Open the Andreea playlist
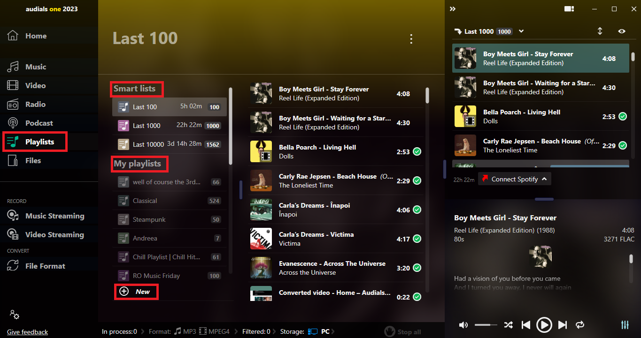Image resolution: width=641 pixels, height=338 pixels. click(x=170, y=238)
